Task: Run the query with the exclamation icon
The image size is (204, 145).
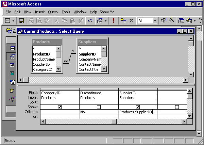Action: point(113,21)
